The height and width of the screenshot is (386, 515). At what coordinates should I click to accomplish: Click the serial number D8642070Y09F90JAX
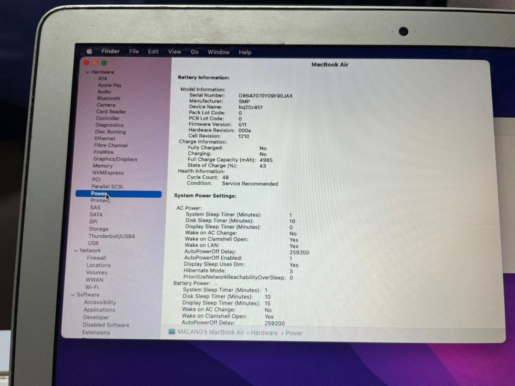click(266, 96)
